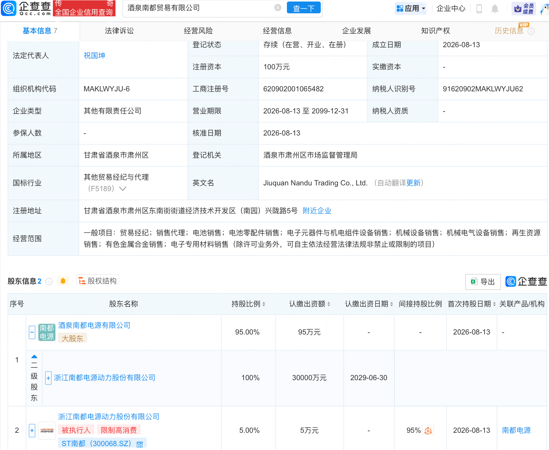Open the 经营风险 tab
549x450 pixels.
coord(198,31)
